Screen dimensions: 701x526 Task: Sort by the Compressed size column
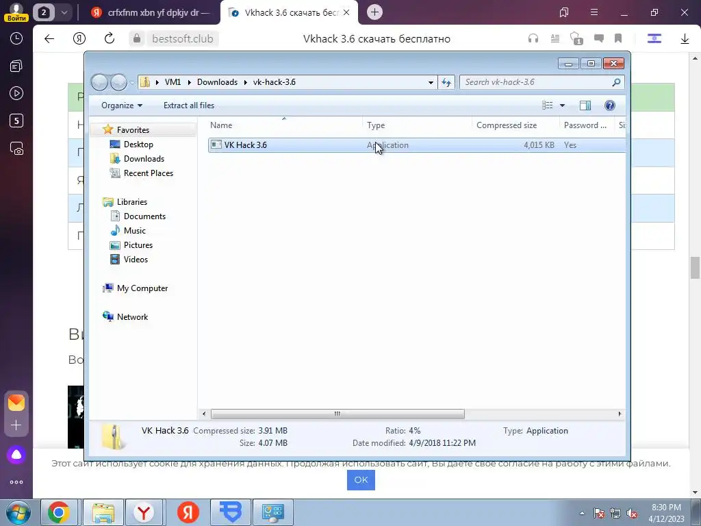tap(515, 125)
